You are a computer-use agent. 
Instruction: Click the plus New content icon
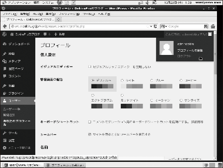click(56, 34)
